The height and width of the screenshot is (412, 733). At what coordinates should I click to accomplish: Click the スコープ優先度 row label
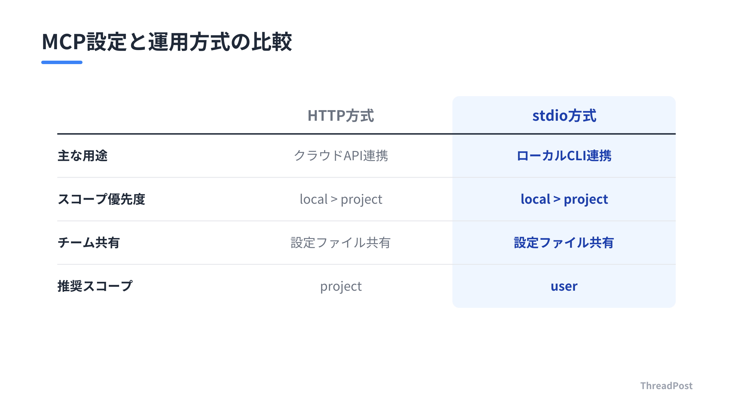pos(101,199)
